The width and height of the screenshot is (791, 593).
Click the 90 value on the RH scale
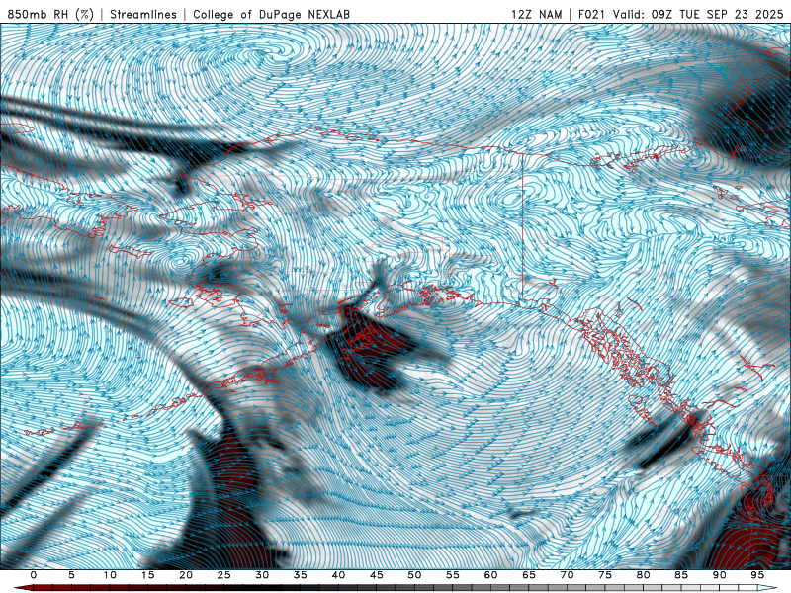[720, 575]
